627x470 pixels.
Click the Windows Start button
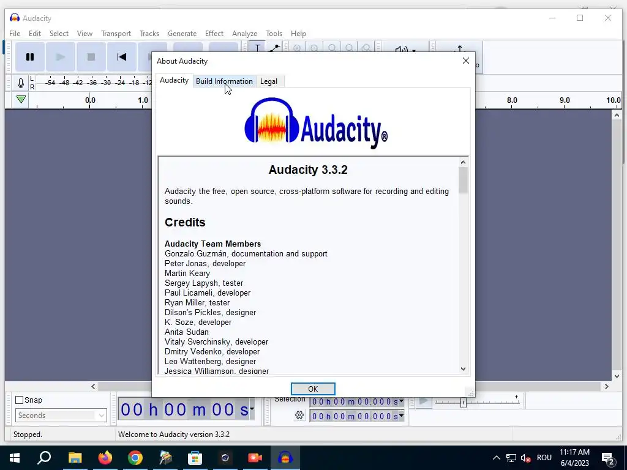[x=15, y=458]
